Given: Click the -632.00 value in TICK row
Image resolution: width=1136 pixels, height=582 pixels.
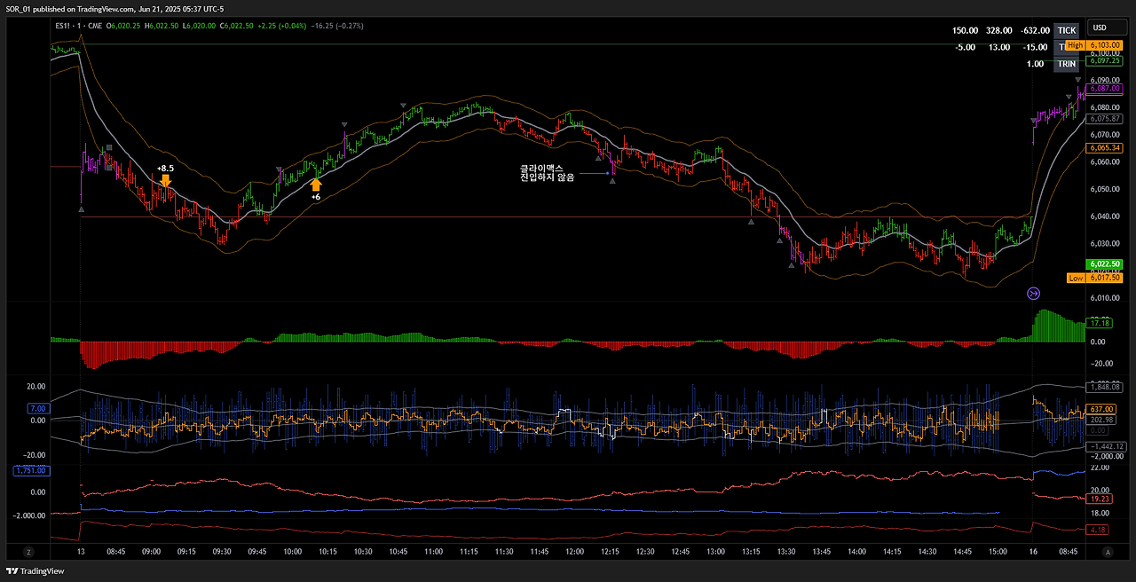Looking at the screenshot, I should tap(1035, 30).
